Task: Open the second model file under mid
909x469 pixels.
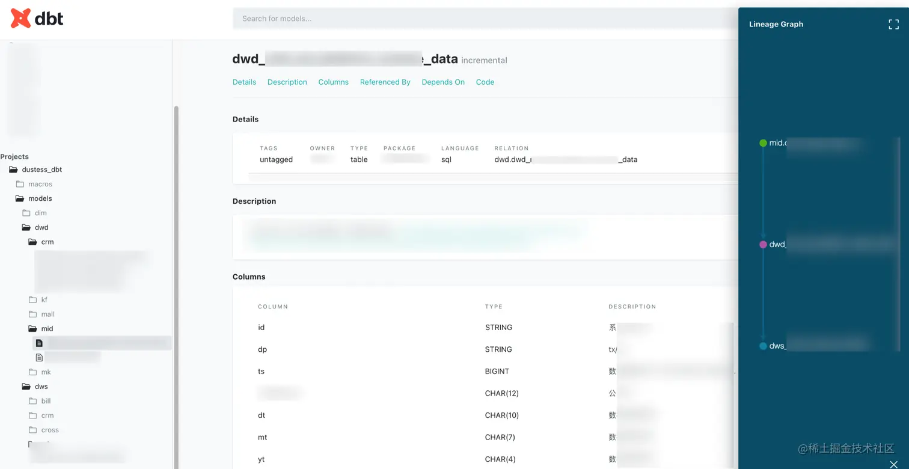Action: pos(67,357)
